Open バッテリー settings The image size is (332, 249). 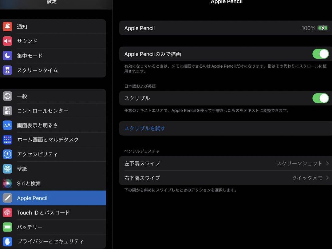tap(53, 227)
